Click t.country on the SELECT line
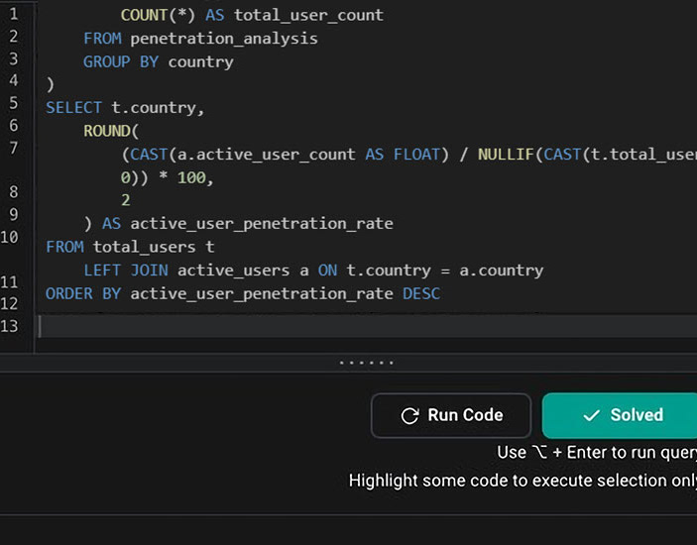The width and height of the screenshot is (697, 545). tap(154, 108)
